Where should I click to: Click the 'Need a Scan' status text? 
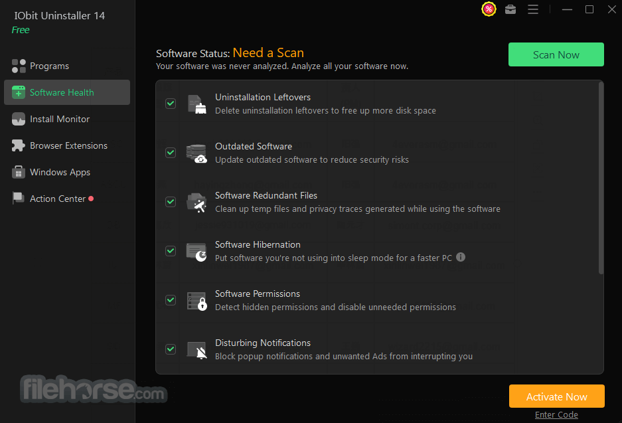pyautogui.click(x=268, y=52)
